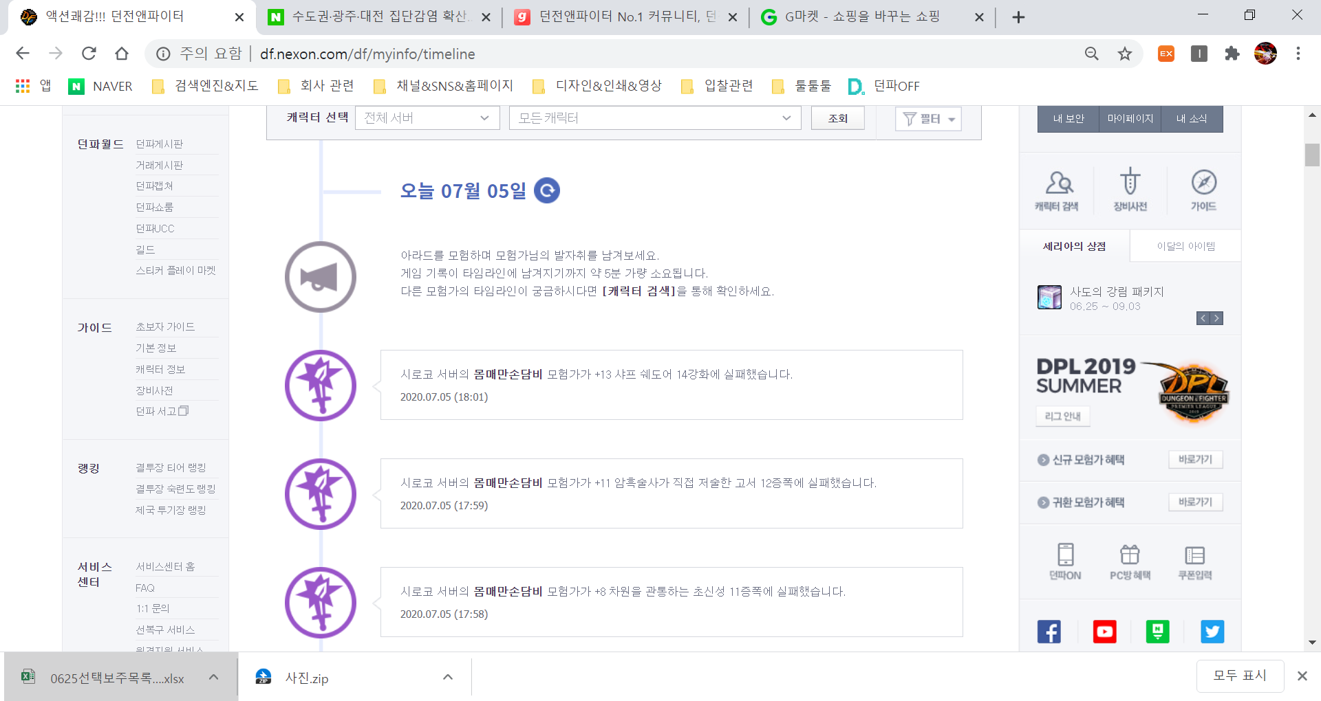Open options for 사진.zip download
This screenshot has height=701, width=1321.
click(x=448, y=677)
